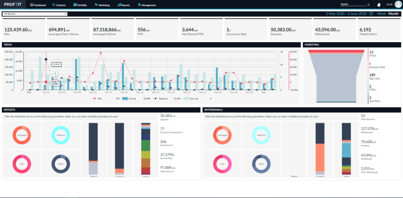Click the 43,096 APPROVED value
The height and width of the screenshot is (198, 403).
(368, 155)
